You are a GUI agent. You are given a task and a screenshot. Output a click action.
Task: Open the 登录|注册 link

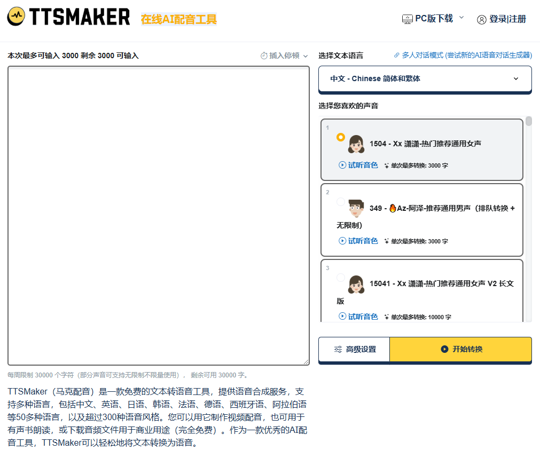[507, 19]
